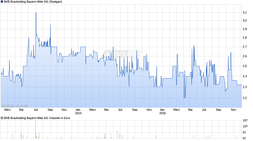Click the gray legend square beside Volumen title
The width and height of the screenshot is (253, 141).
coord(2,118)
